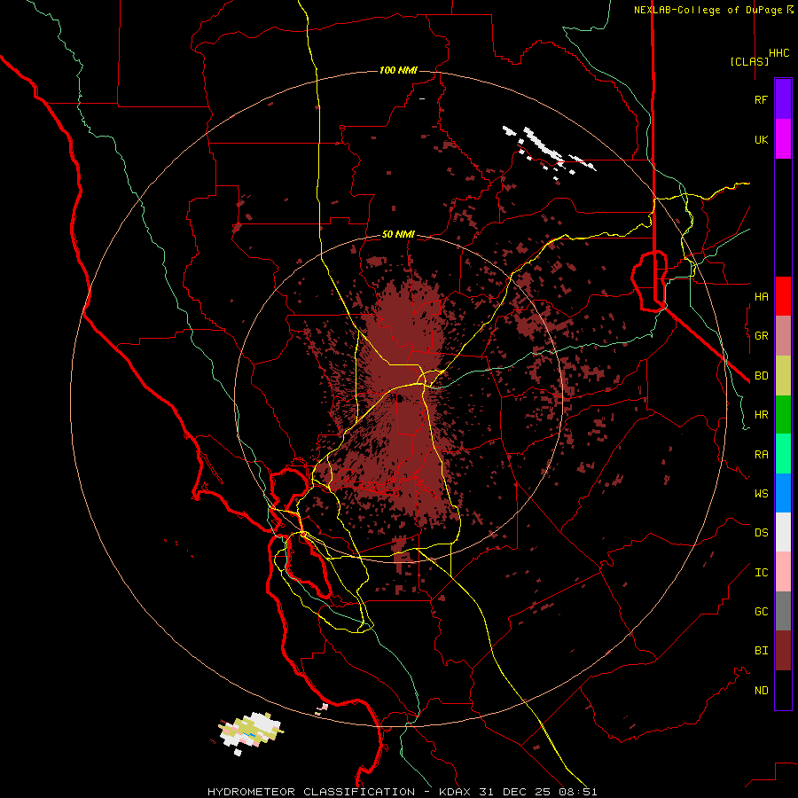Click the RF legend label
This screenshot has width=798, height=798.
click(761, 100)
